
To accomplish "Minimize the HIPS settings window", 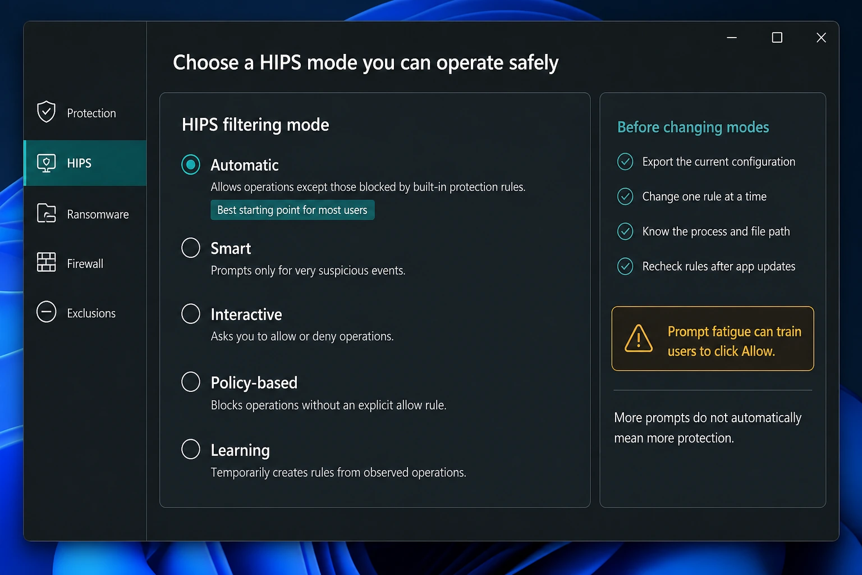I will coord(732,38).
